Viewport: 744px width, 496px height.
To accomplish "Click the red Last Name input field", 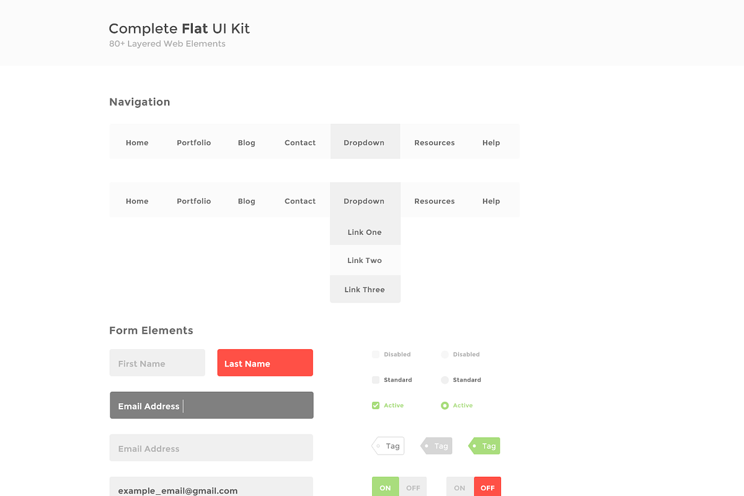I will [265, 363].
